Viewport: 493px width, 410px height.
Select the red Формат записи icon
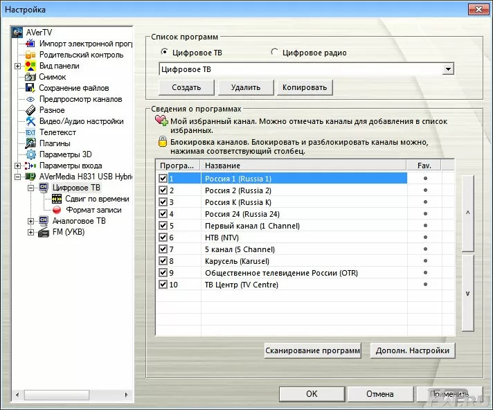(x=57, y=210)
